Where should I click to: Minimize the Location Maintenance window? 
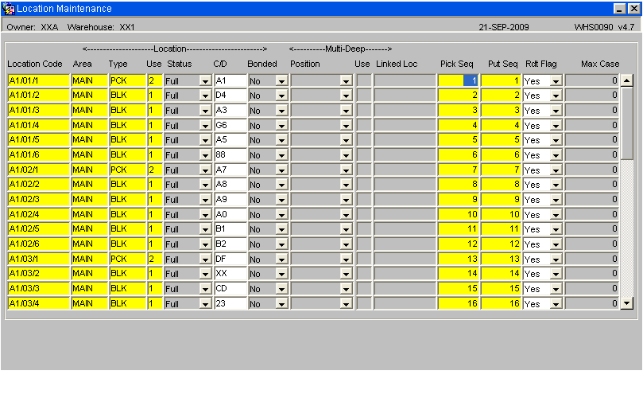tap(620, 9)
